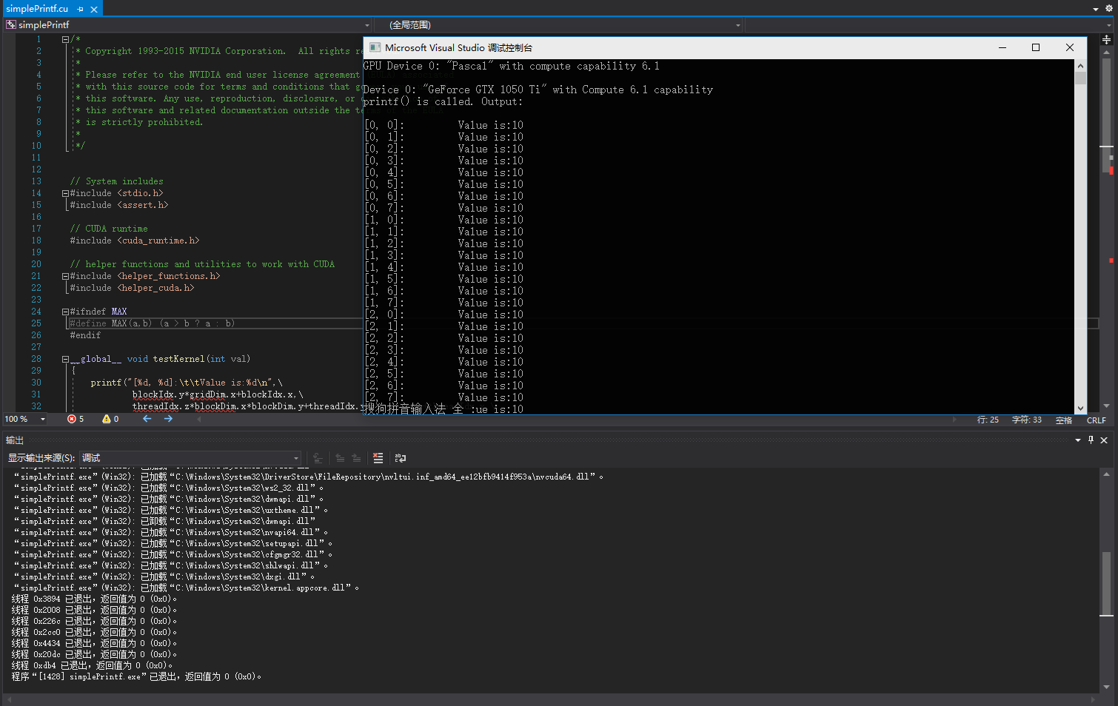
Task: Navigate forward with the right arrow
Action: tap(168, 419)
